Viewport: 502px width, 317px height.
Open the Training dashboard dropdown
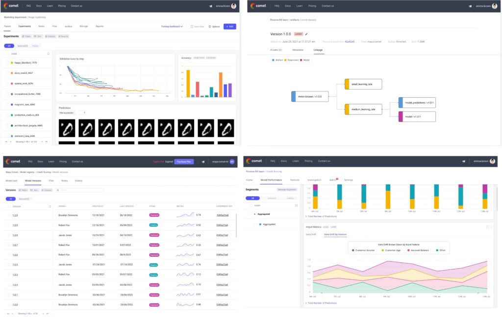(x=172, y=26)
